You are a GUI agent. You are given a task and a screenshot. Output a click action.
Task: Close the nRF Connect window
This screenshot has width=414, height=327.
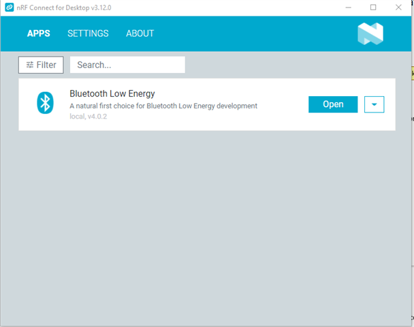click(398, 7)
